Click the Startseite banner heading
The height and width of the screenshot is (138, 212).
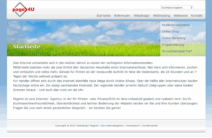point(27,47)
